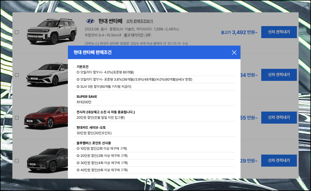Select the 40만원 할인(5회 이상 재구매 고객) line

coord(102,170)
